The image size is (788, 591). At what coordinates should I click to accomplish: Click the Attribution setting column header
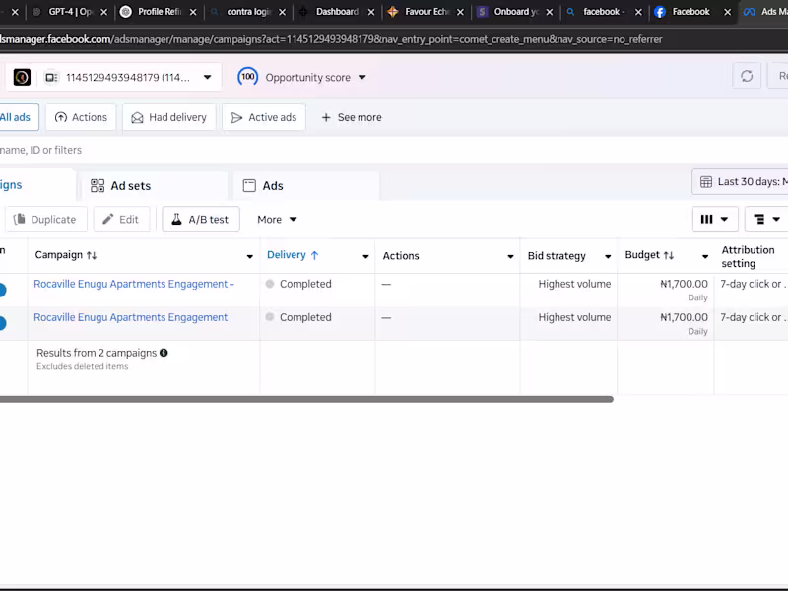coord(748,256)
